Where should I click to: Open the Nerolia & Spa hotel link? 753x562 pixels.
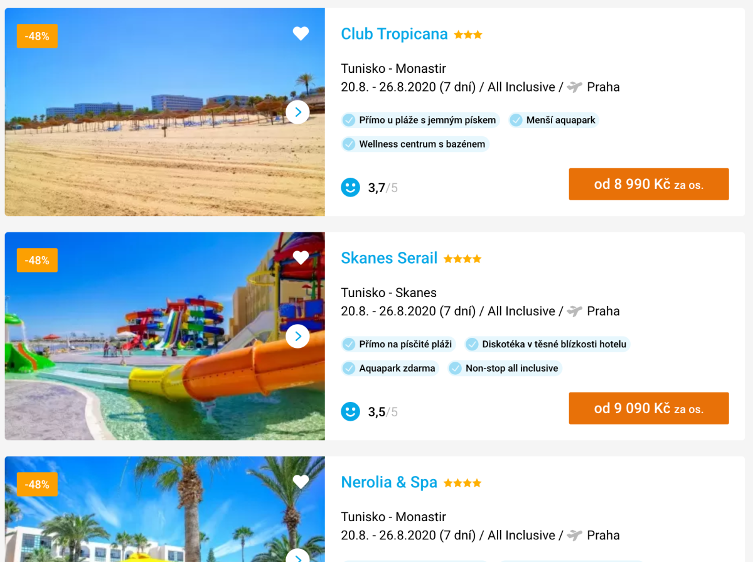[x=389, y=482]
